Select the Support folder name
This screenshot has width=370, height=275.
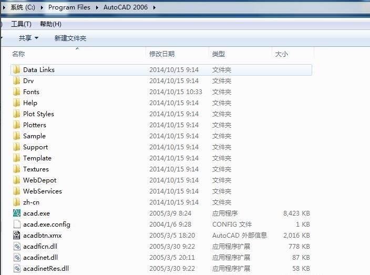click(x=36, y=147)
